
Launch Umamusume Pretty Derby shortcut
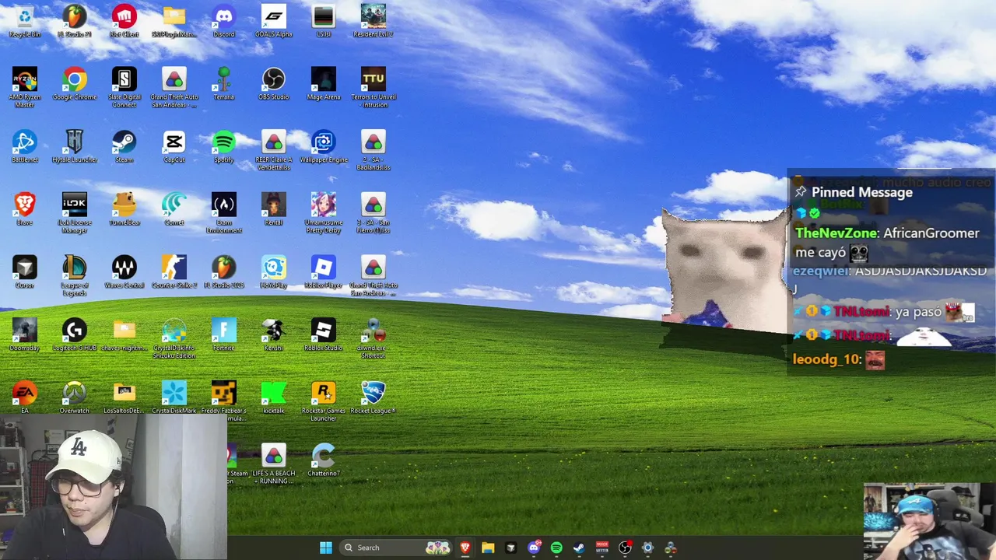coord(324,213)
